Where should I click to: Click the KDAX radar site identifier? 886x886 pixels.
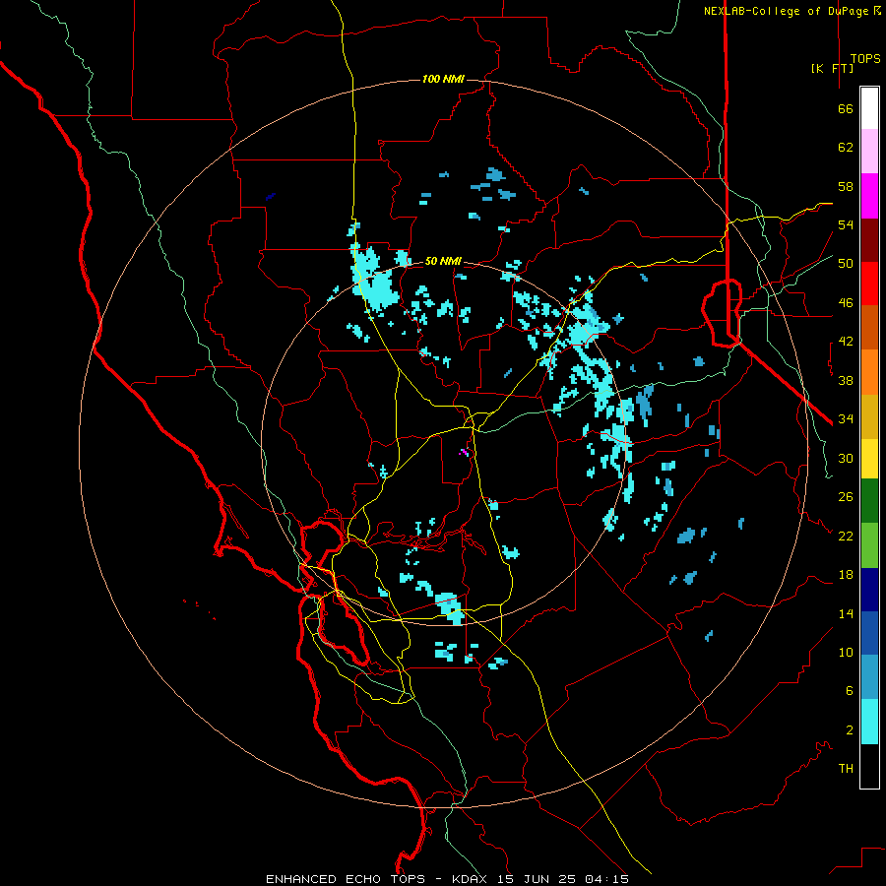[469, 879]
